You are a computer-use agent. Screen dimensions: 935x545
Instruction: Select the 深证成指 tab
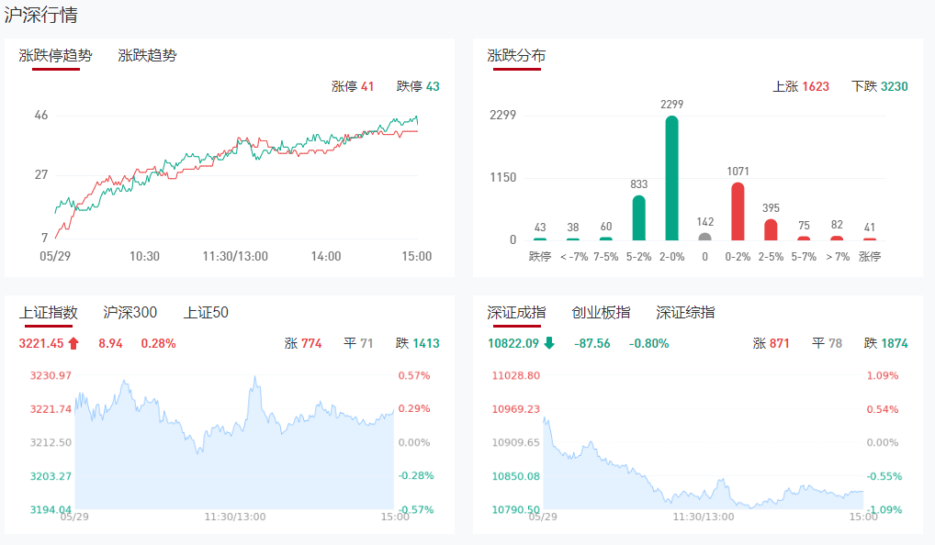click(x=516, y=312)
